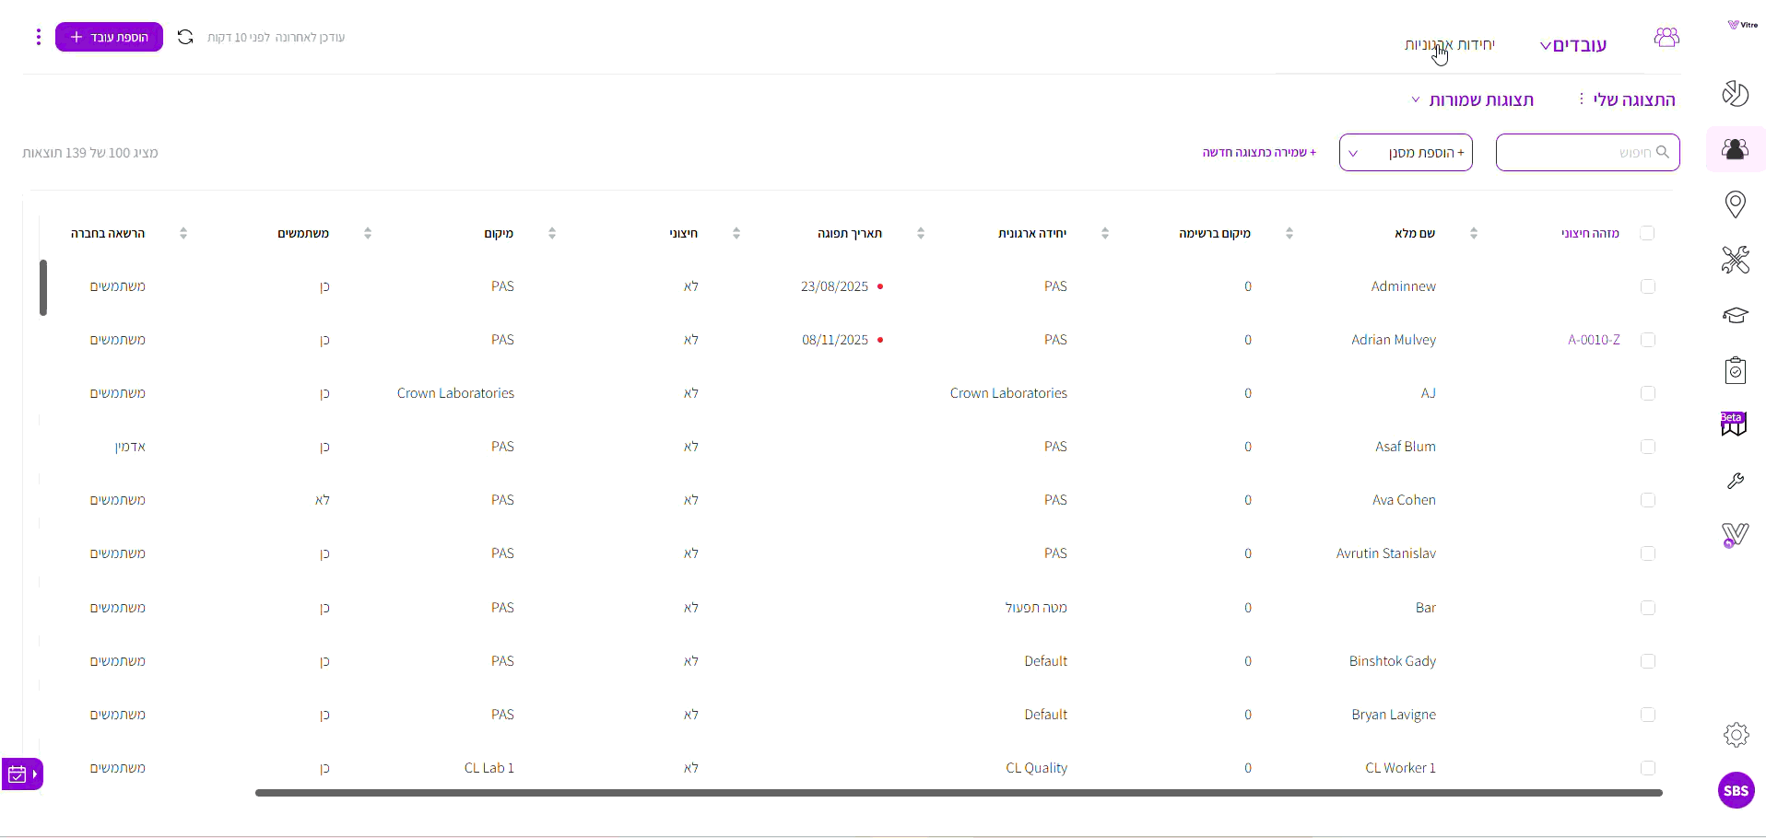This screenshot has width=1766, height=838.
Task: Click the הוספת עובד add employee button
Action: coord(109,37)
